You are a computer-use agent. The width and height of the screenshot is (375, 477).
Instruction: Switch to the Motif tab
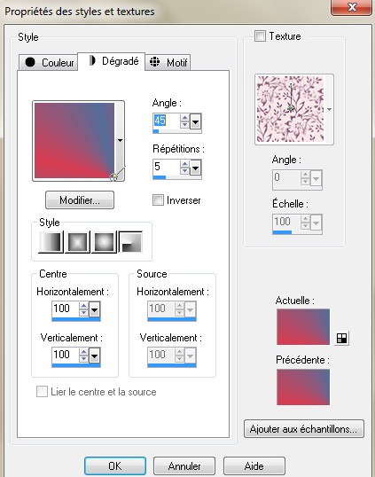(168, 62)
